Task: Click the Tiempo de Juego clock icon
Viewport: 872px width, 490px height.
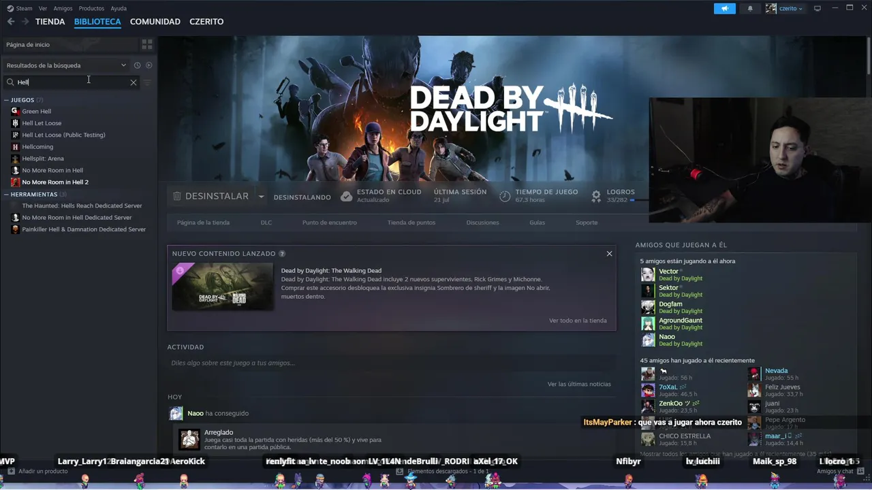Action: (x=505, y=196)
